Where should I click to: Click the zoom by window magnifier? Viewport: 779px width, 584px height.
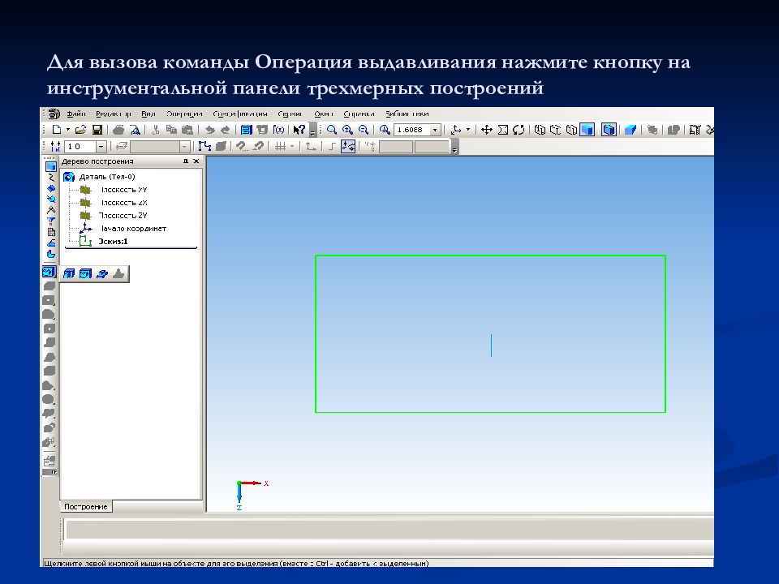point(332,130)
